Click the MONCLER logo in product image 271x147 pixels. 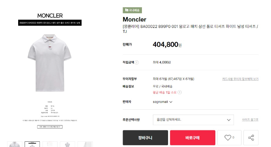[x=50, y=16]
